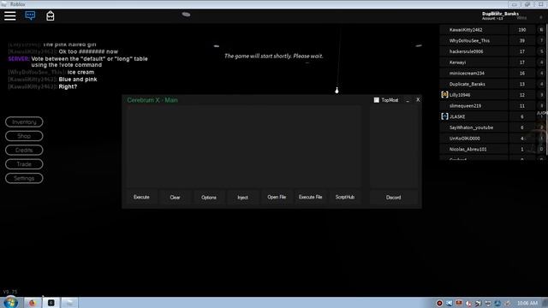Open the Roblox hamburger menu

[9, 15]
